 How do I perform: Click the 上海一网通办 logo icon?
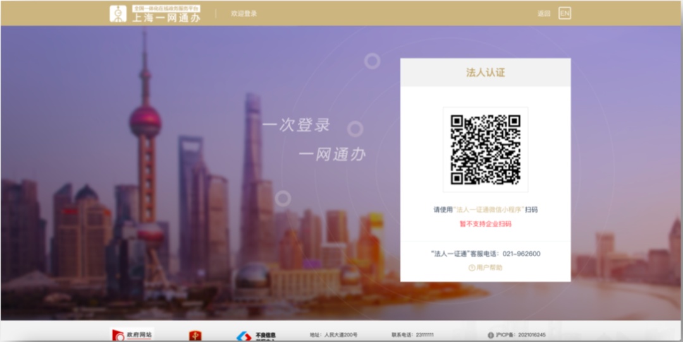click(x=118, y=14)
